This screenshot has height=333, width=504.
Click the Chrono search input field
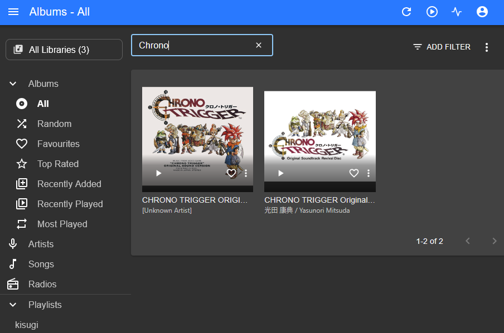pos(192,45)
